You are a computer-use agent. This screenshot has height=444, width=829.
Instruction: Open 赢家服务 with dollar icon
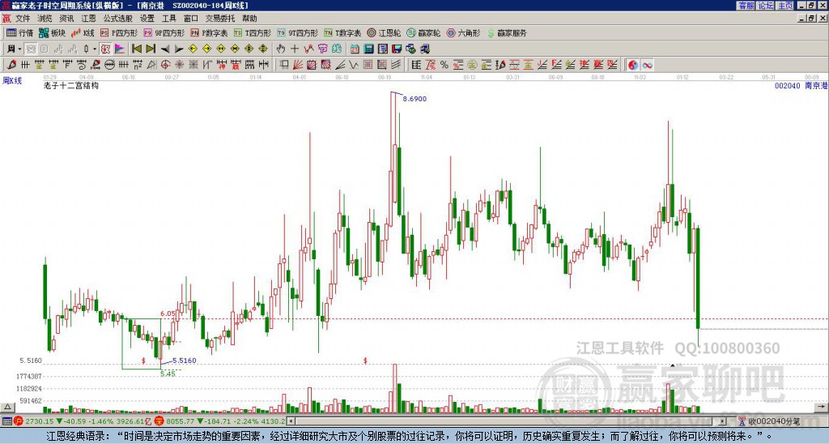pos(507,32)
